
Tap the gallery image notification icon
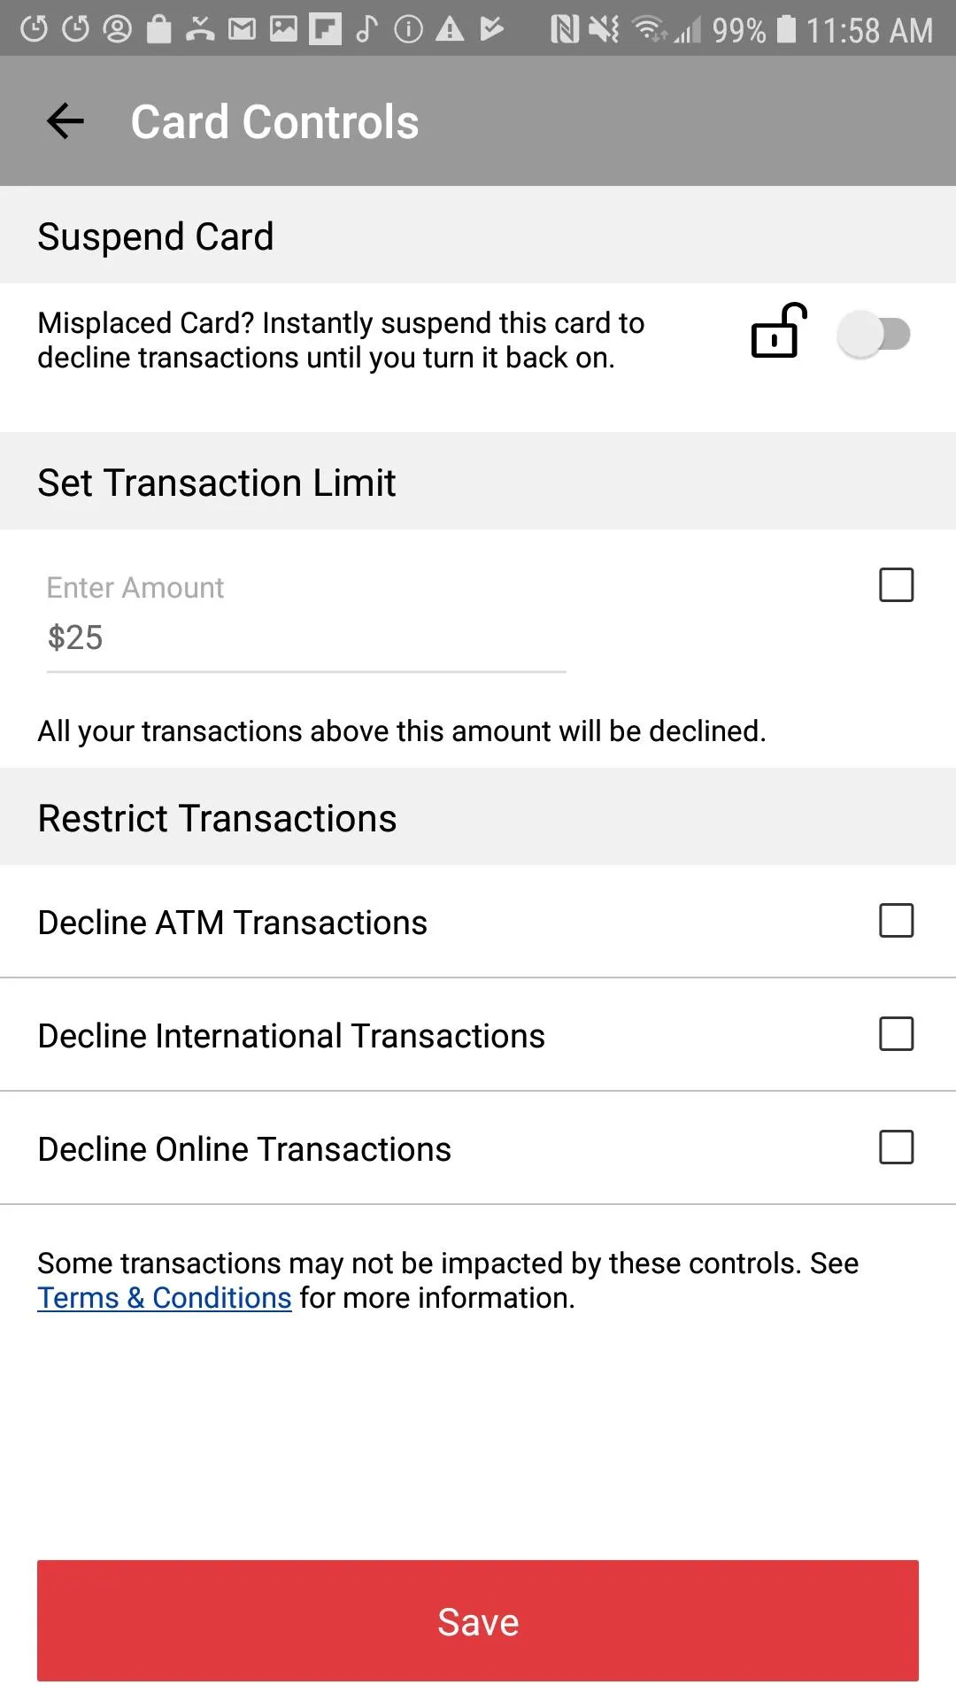(283, 30)
